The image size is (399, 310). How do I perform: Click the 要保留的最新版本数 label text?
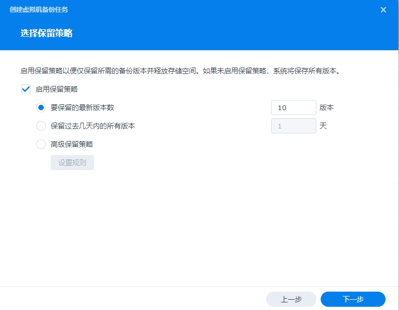(82, 107)
